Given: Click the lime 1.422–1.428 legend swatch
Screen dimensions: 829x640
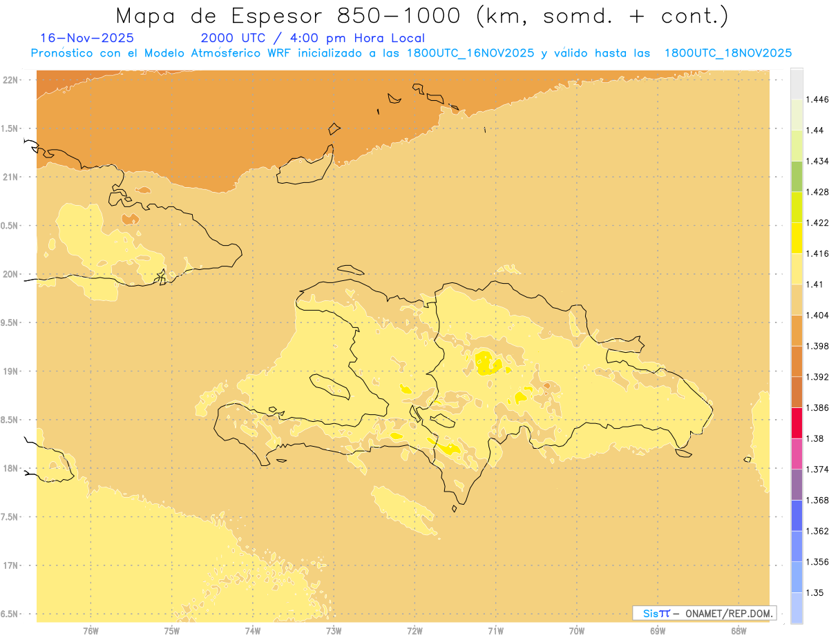Looking at the screenshot, I should pos(797,207).
